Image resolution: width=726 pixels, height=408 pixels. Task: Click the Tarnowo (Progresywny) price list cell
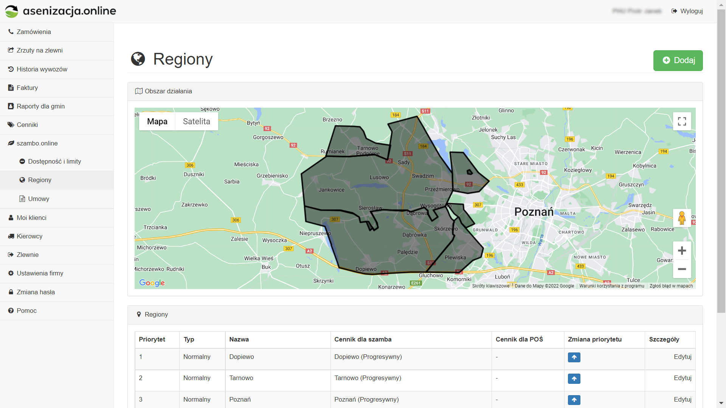[x=411, y=380]
